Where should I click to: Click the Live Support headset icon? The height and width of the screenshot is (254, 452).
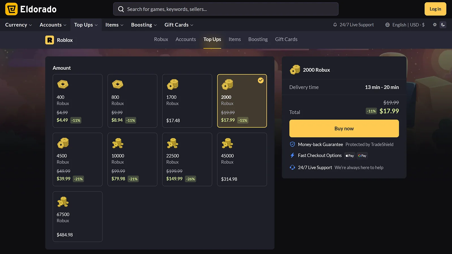point(292,167)
